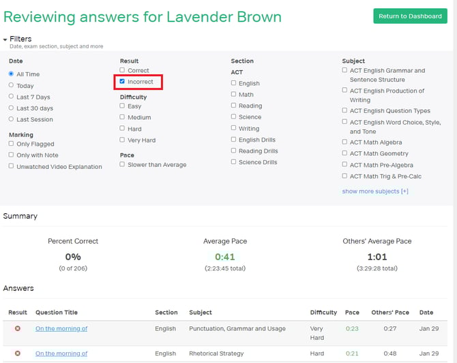457x363 pixels.
Task: Select the Last 7 Days radio button
Action: pos(11,97)
